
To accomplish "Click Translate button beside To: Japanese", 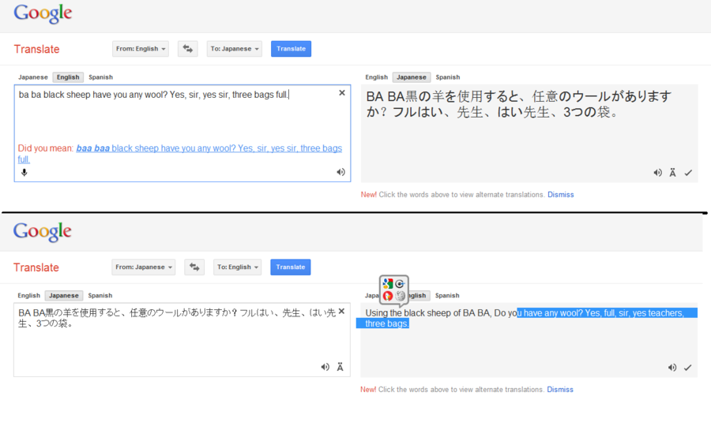I will [291, 49].
